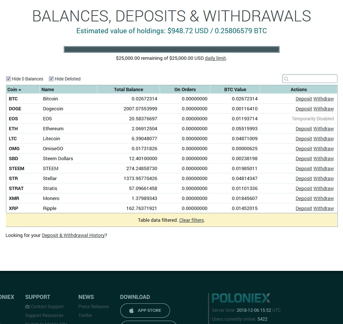Sort by the Name column header
The image size is (343, 324).
point(68,90)
